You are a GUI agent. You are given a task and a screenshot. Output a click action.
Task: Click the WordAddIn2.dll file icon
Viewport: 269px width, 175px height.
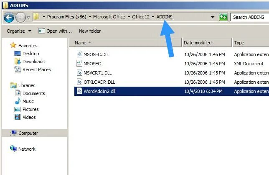79,91
